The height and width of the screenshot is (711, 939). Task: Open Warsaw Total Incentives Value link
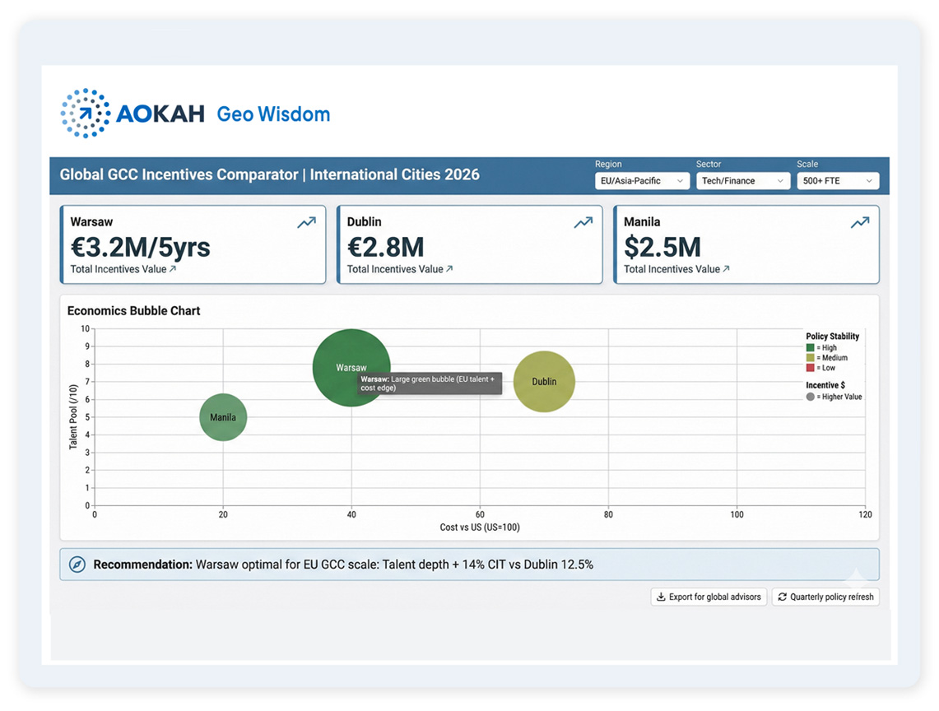click(123, 270)
